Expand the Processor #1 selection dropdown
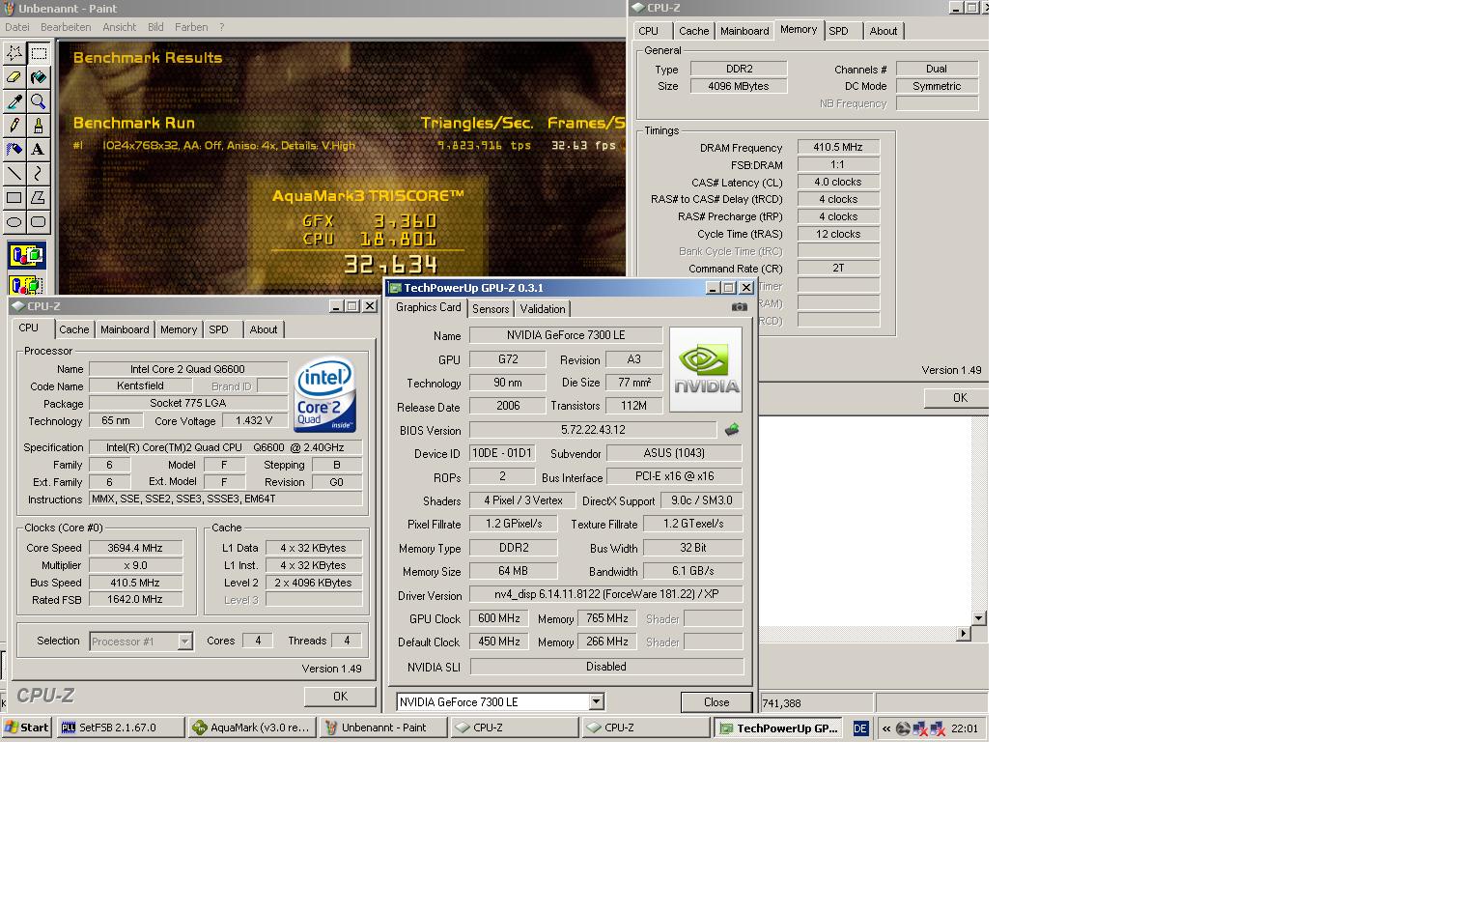 (184, 642)
